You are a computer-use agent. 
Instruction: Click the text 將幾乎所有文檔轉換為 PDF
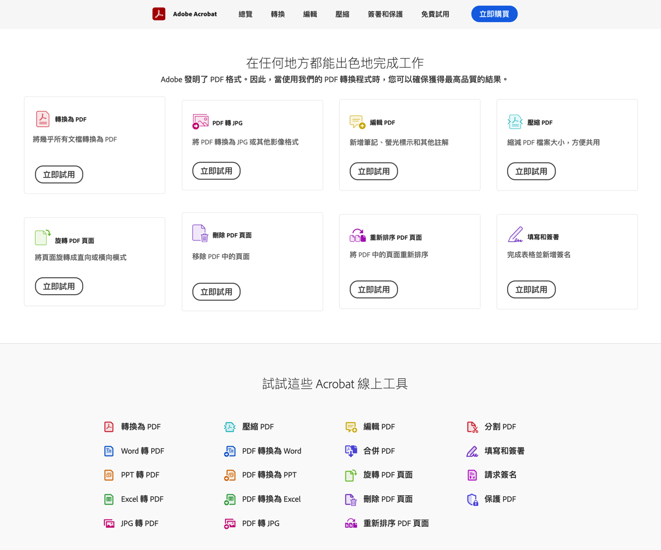(x=75, y=139)
